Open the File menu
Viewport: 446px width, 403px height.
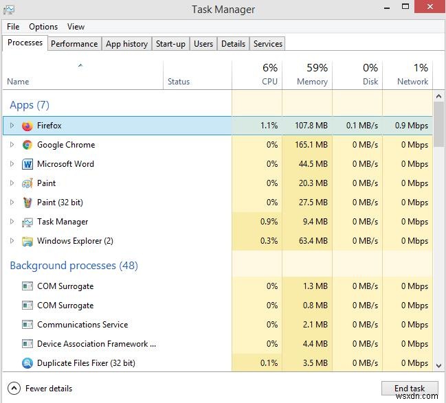tap(13, 27)
